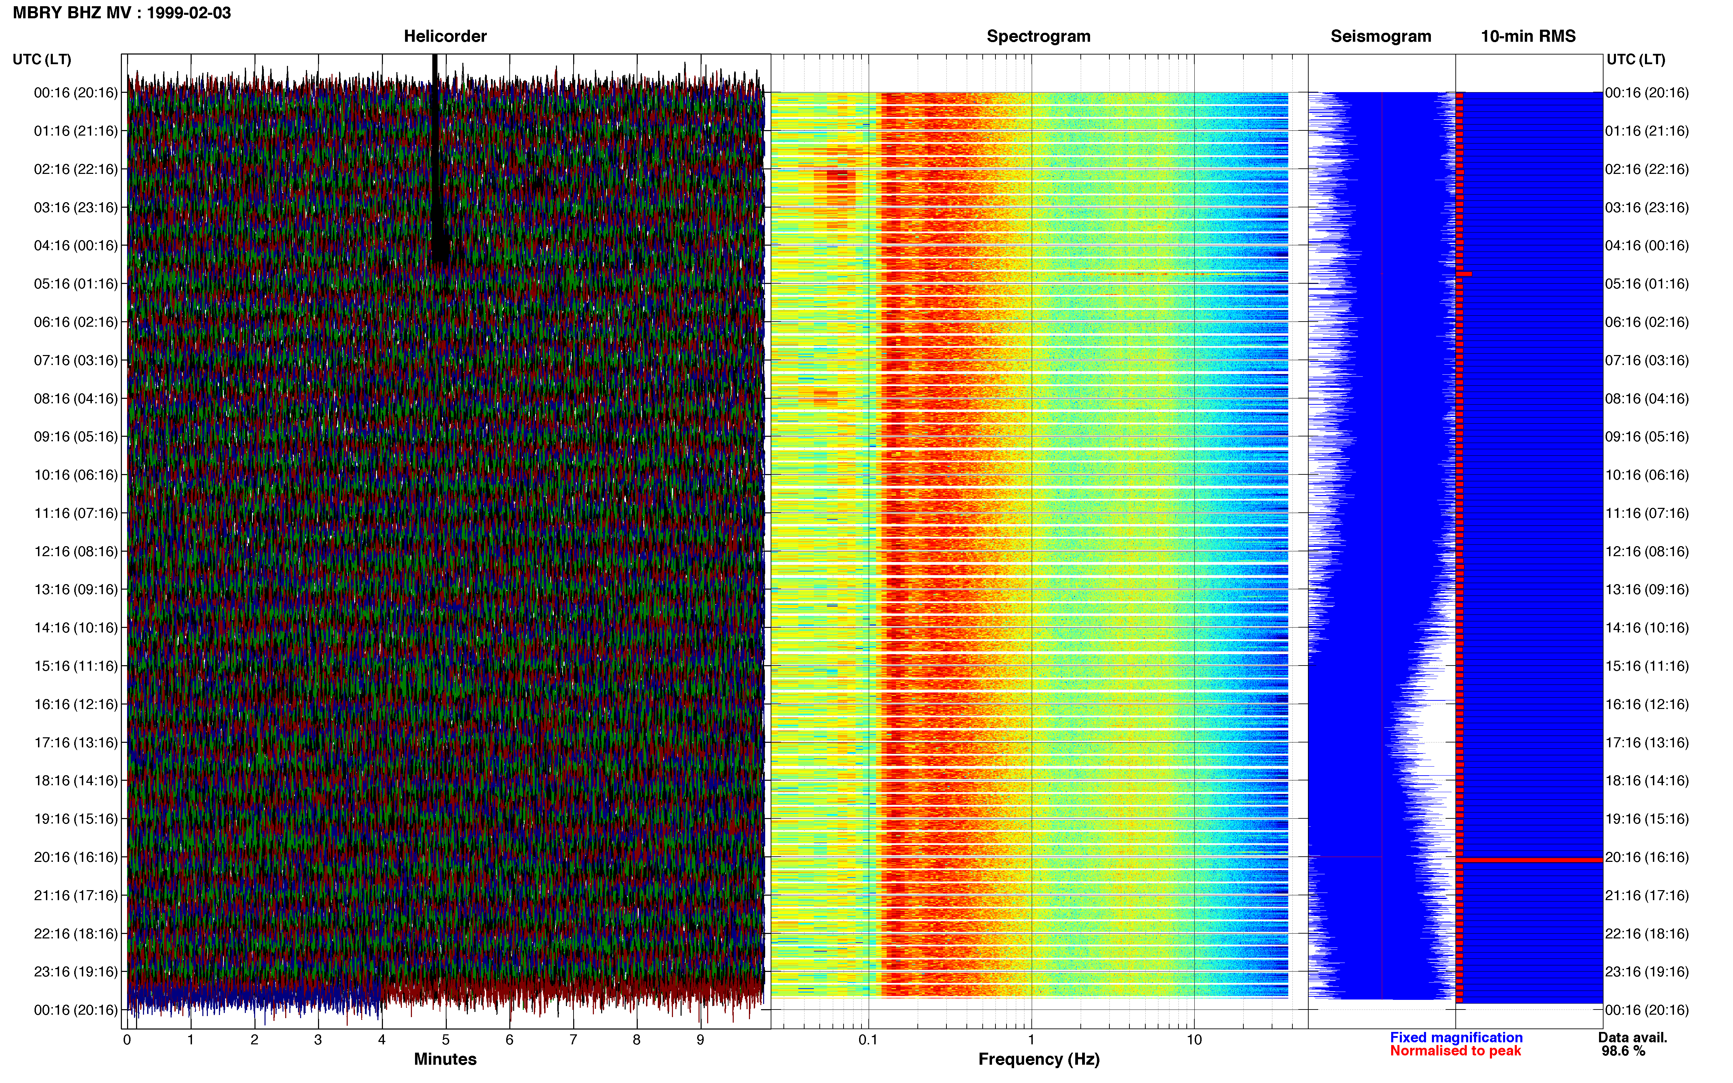
Task: Click the '0.1' frequency tick label
Action: pyautogui.click(x=868, y=1040)
